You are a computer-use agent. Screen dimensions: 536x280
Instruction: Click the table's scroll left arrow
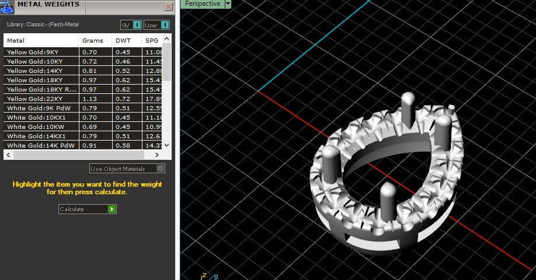(x=8, y=155)
